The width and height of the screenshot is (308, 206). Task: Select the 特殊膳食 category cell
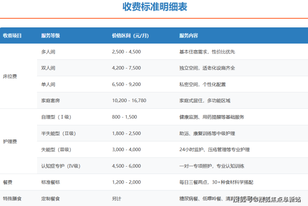12,199
